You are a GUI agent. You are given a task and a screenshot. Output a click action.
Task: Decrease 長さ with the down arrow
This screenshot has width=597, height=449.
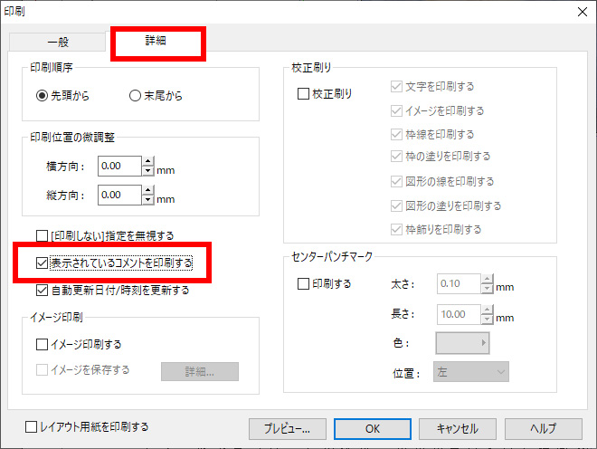488,320
